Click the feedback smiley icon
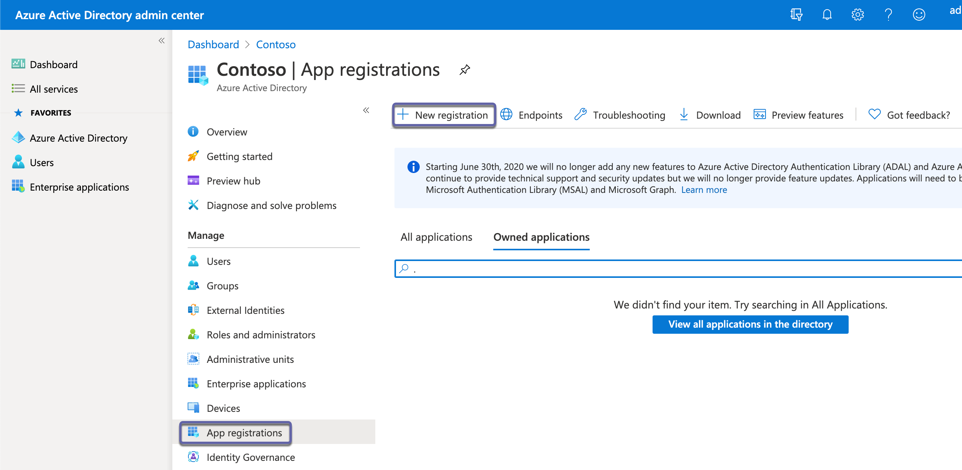 click(x=919, y=15)
